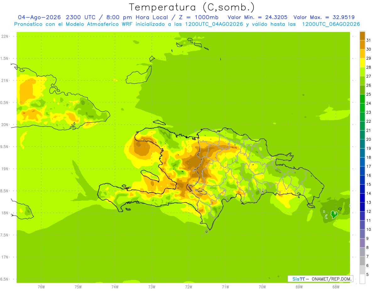The width and height of the screenshot is (377, 291).
Task: Pick the orange swatch between 30 and 31
Action: click(x=362, y=45)
